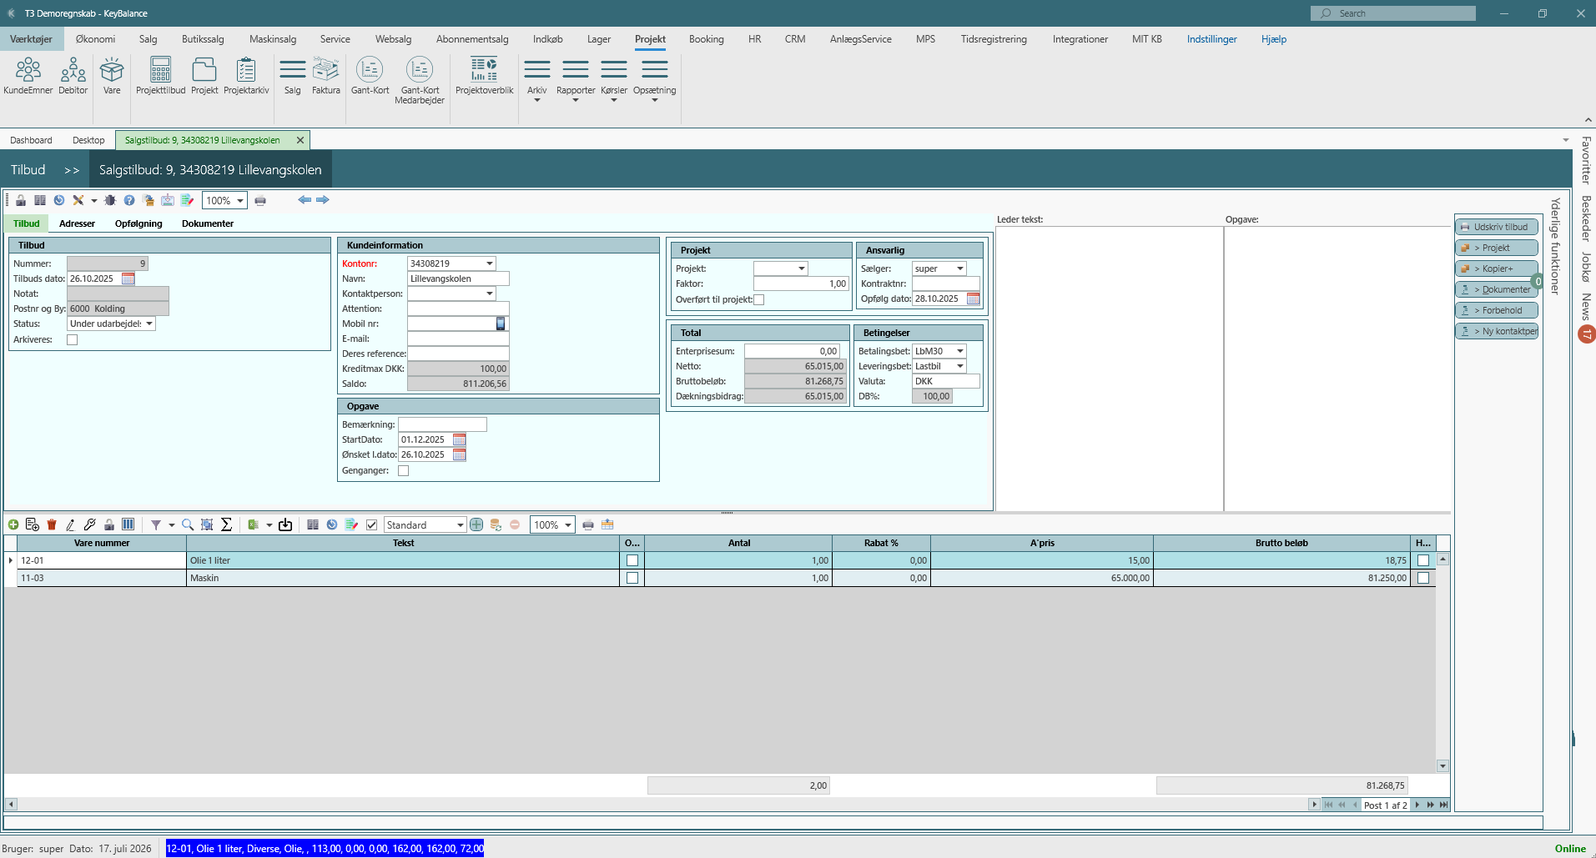Open the Standard layout dropdown
Viewport: 1596px width, 858px height.
460,524
